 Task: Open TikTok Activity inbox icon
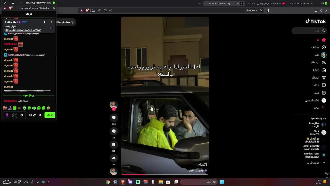324,85
